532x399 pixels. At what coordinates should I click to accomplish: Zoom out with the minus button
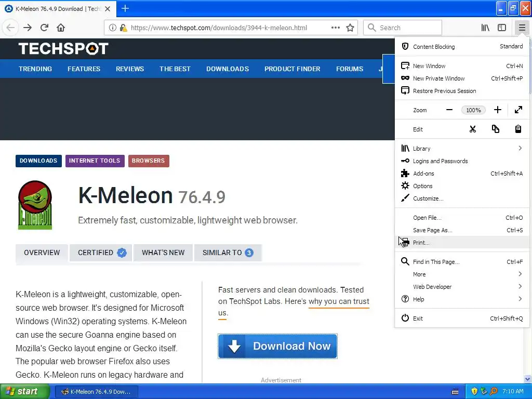click(449, 110)
